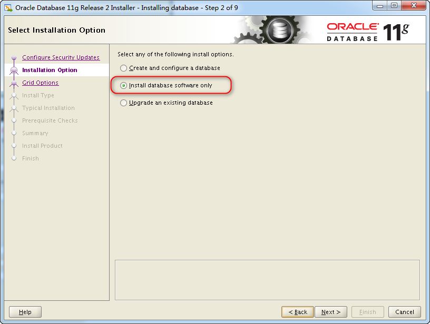Click the Oracle installer title bar icon
The width and height of the screenshot is (430, 324).
[8, 8]
